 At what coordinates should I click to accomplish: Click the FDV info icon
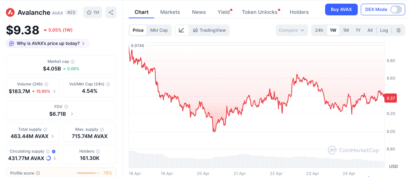pyautogui.click(x=66, y=107)
